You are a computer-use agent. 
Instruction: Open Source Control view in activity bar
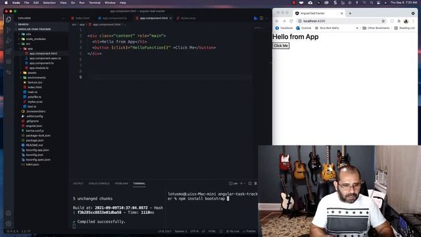[x=9, y=30]
